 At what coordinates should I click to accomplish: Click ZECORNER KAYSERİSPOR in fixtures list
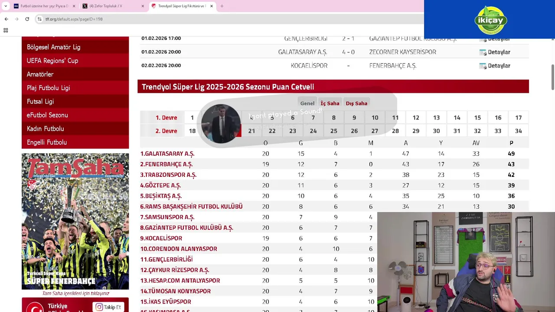click(x=403, y=52)
